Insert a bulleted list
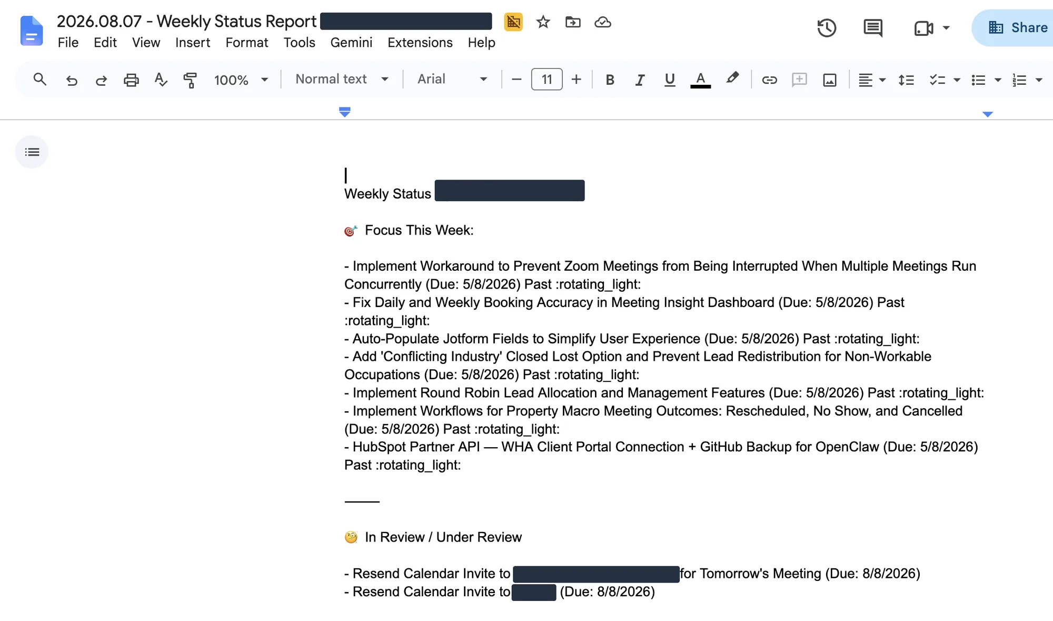 978,80
